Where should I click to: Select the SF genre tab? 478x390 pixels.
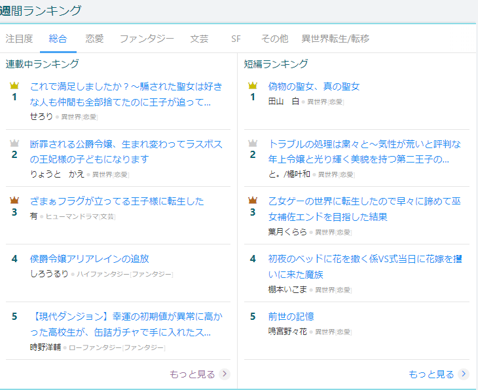click(236, 39)
